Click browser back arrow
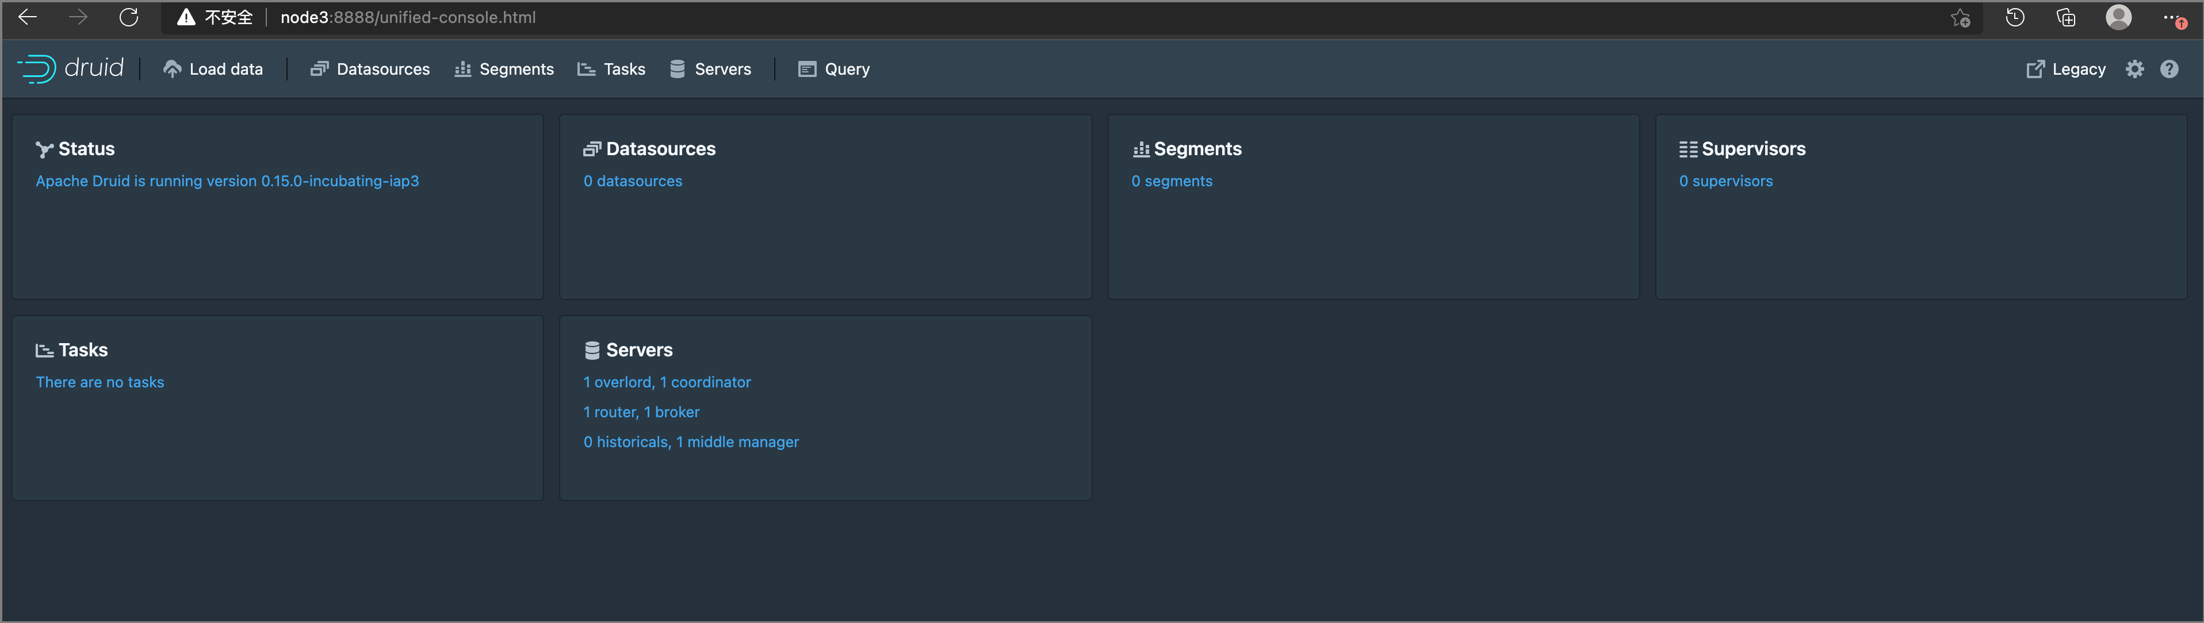Screen dimensions: 2204x623 [x=28, y=17]
